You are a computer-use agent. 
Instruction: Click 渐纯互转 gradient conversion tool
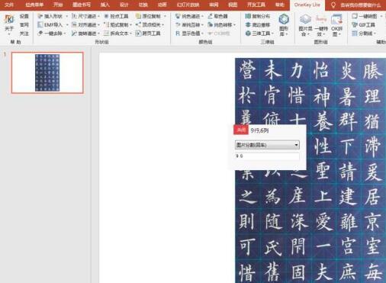coord(188,24)
